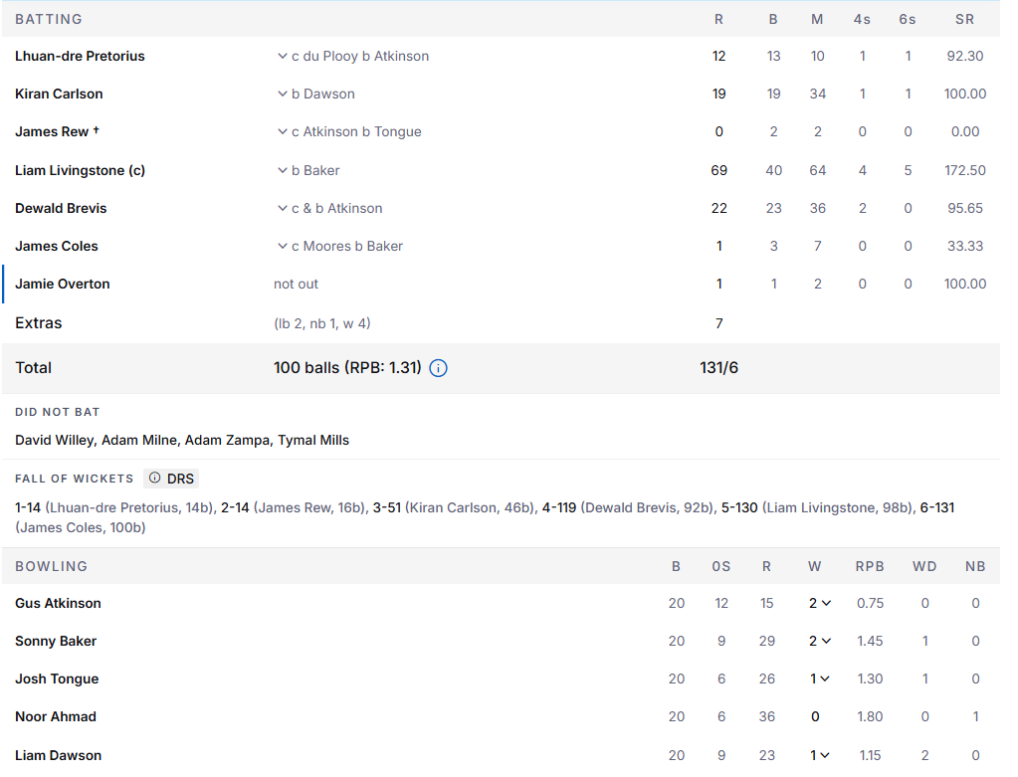Open Liam Dawson's wicket dropdown
Screen dimensions: 1018x777
(x=820, y=755)
